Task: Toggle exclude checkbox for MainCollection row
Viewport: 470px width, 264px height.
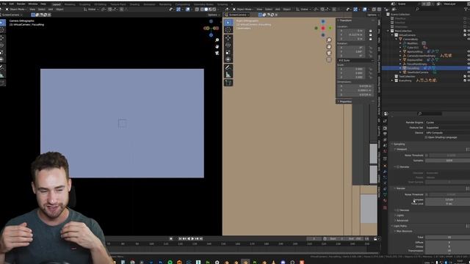Action: coord(465,31)
